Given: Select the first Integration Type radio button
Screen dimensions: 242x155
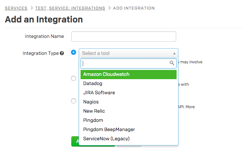Looking at the screenshot, I should coord(74,52).
